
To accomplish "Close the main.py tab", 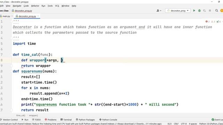I will [12, 16].
